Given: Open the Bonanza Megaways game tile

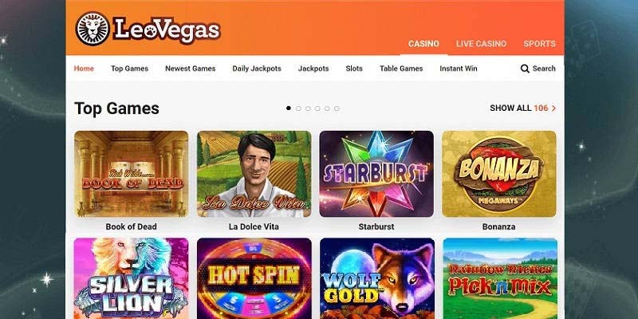Looking at the screenshot, I should tap(499, 174).
